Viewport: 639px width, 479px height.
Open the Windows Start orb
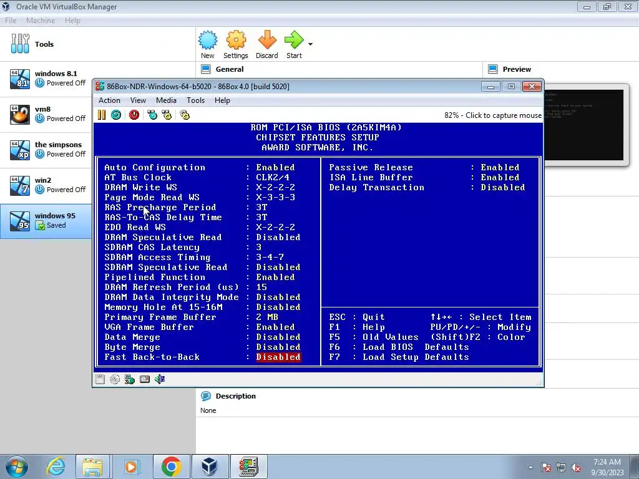(16, 467)
